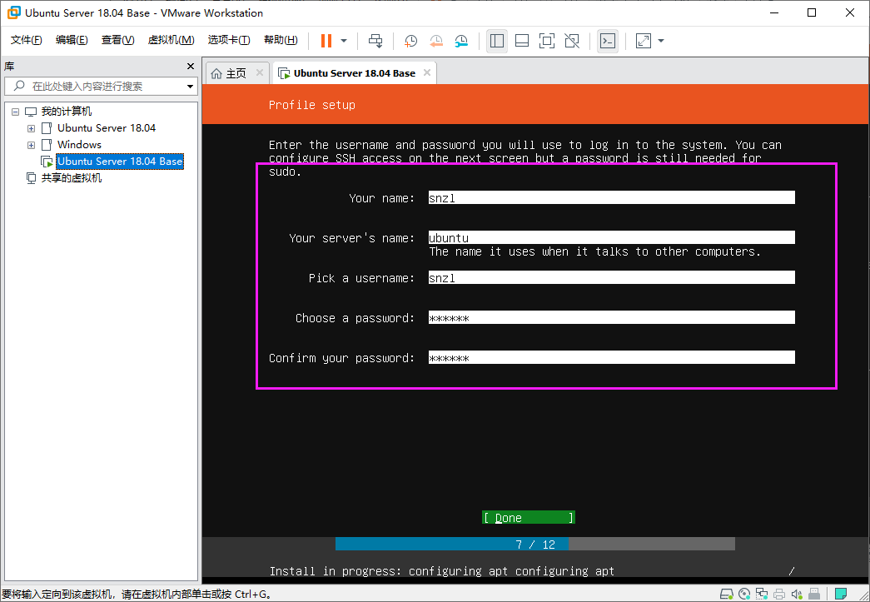Click the Pick a username field
The height and width of the screenshot is (602, 870).
click(611, 277)
